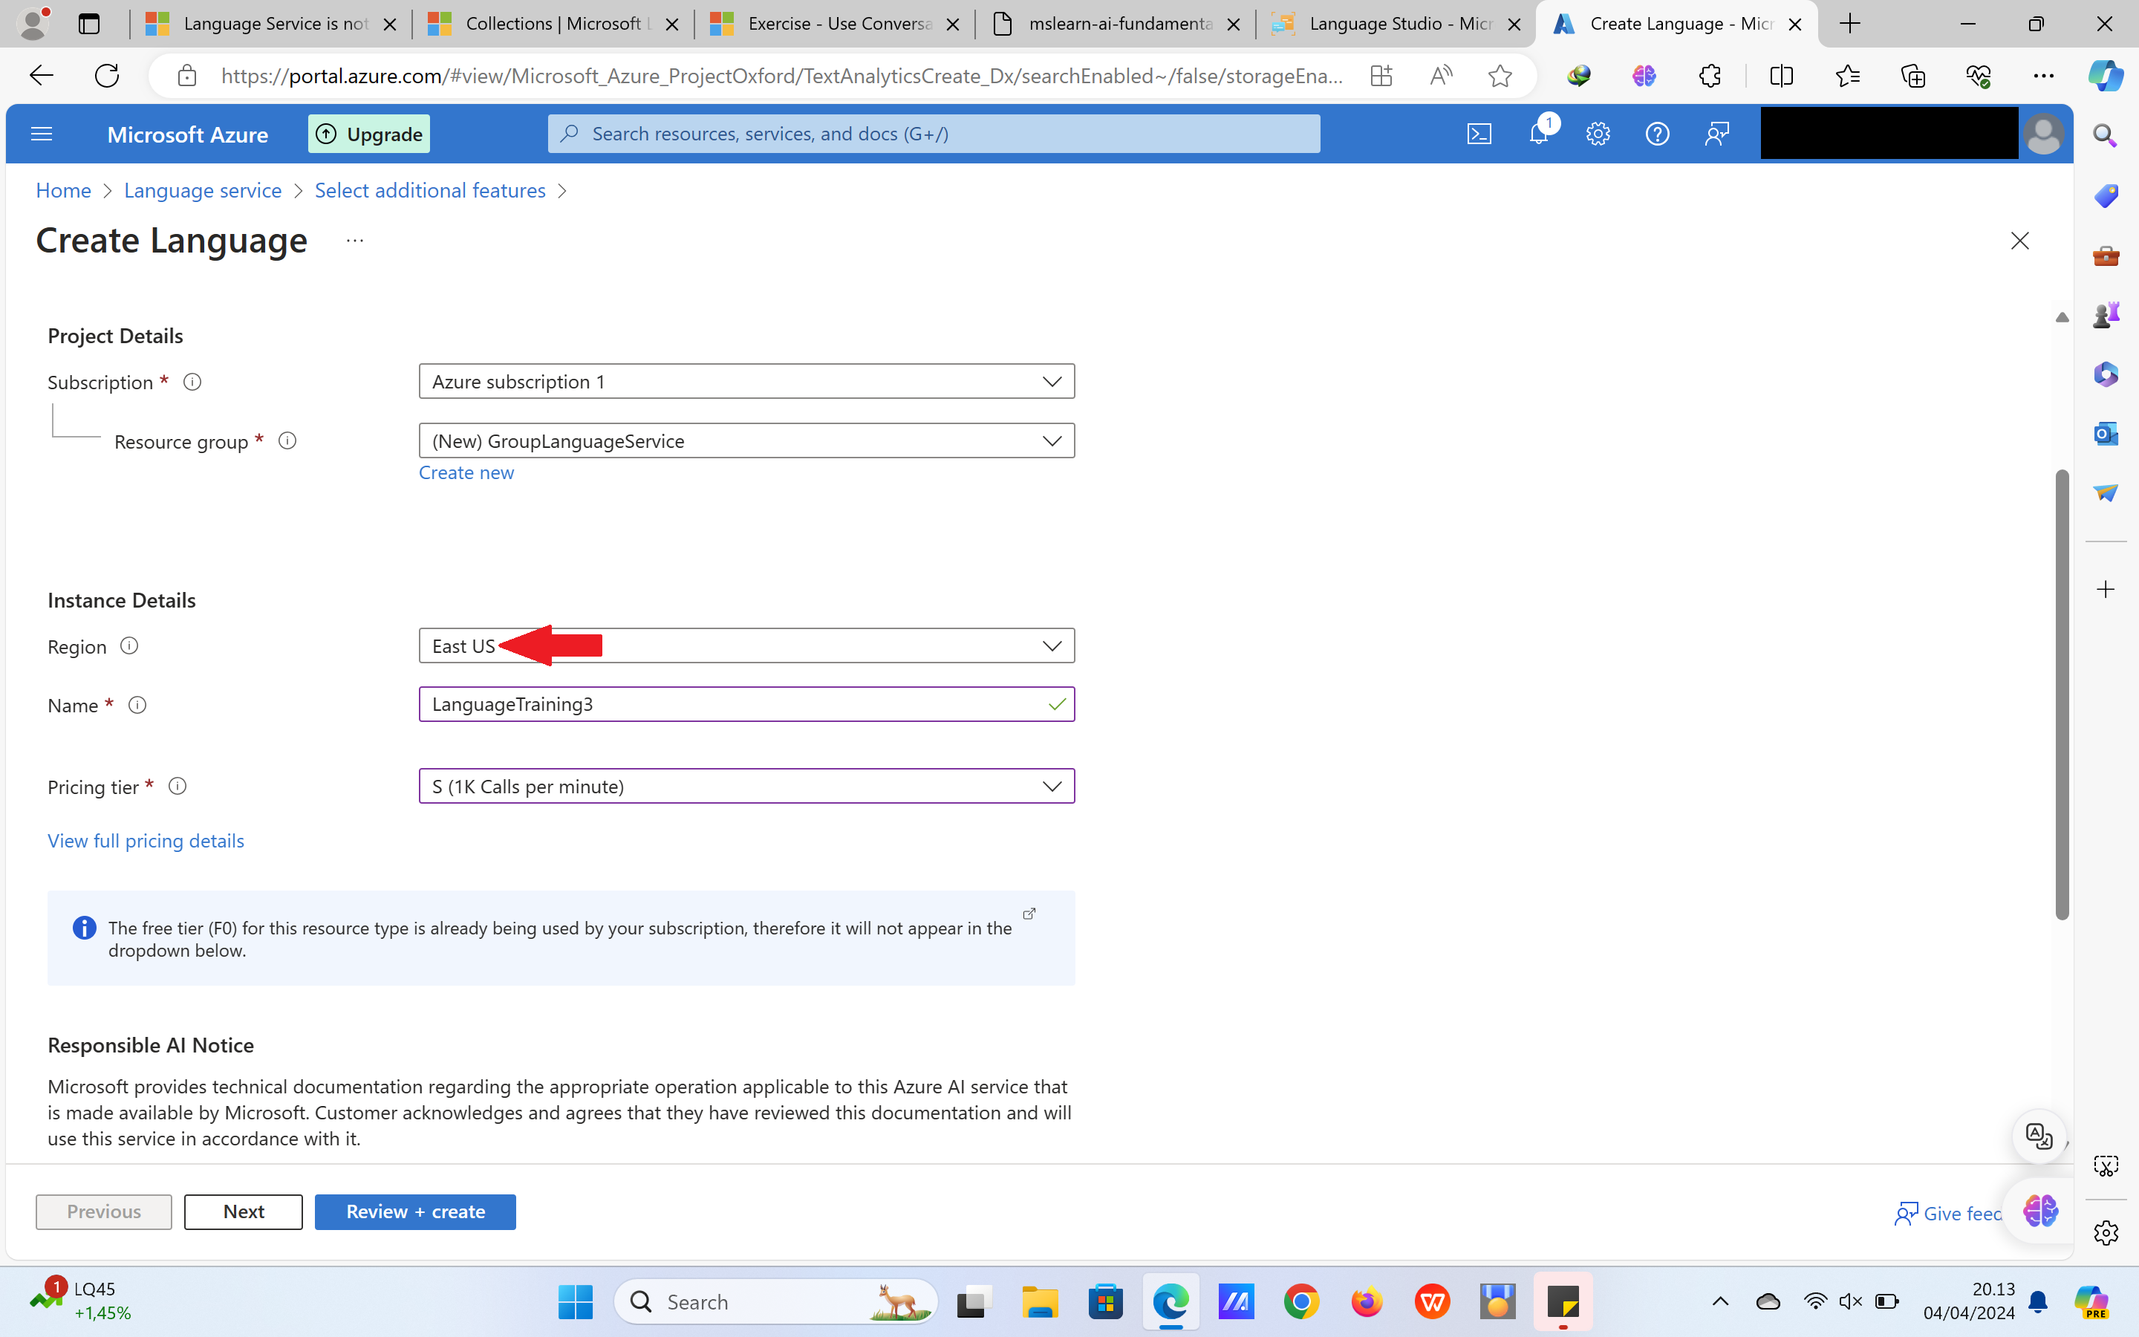Switch to the Language Studio tab
2139x1337 pixels.
pos(1396,24)
